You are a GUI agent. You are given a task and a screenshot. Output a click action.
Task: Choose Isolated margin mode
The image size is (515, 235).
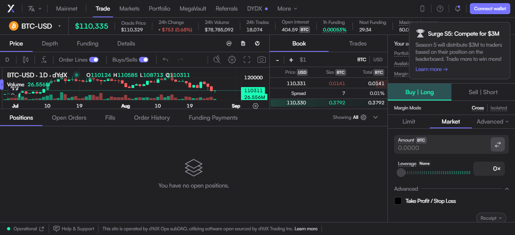click(499, 108)
